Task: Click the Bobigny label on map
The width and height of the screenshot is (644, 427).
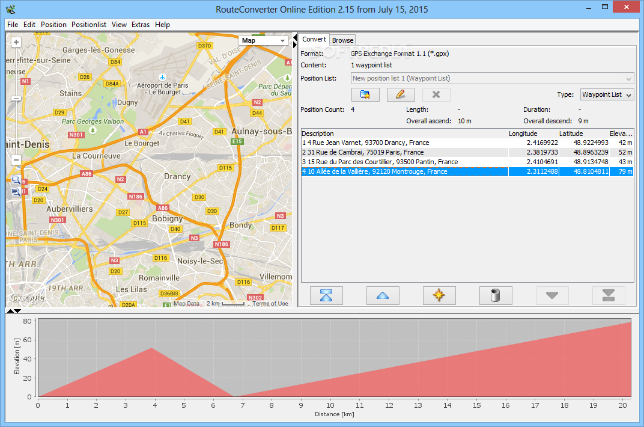Action: pyautogui.click(x=167, y=218)
